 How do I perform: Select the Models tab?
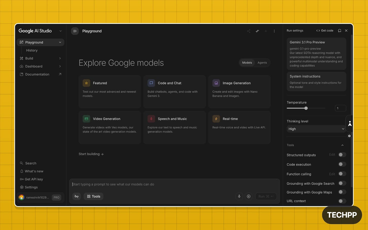(x=247, y=63)
